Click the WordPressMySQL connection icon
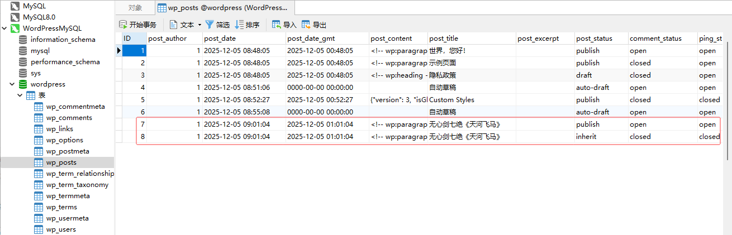Screen dimensions: 732x235 point(15,28)
